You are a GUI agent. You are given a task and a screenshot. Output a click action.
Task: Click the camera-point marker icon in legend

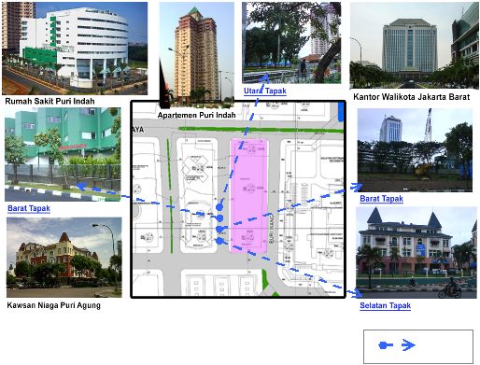tap(386, 345)
